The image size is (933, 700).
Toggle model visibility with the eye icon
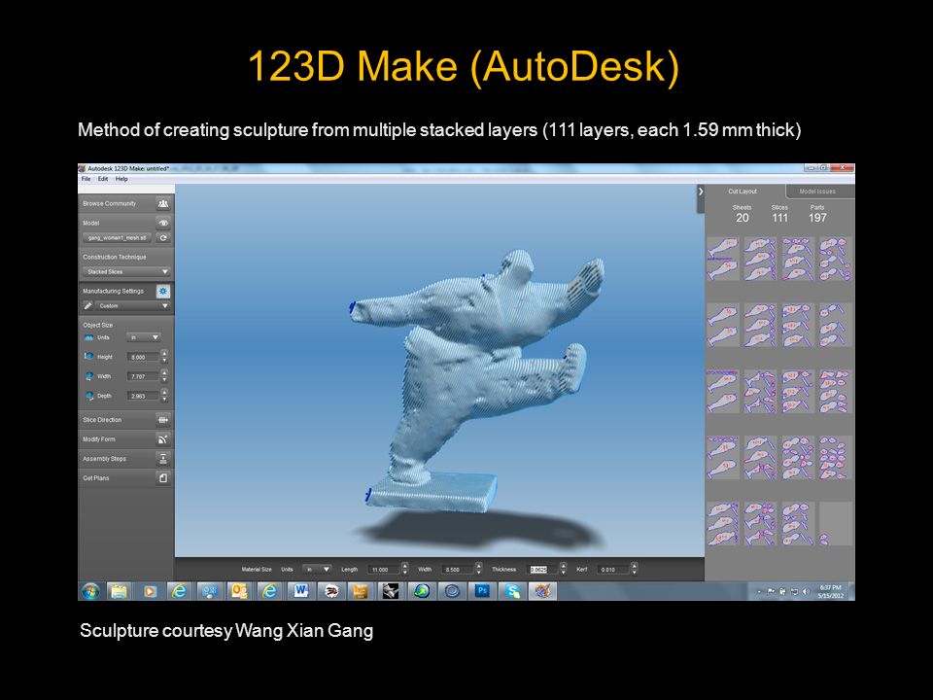163,223
